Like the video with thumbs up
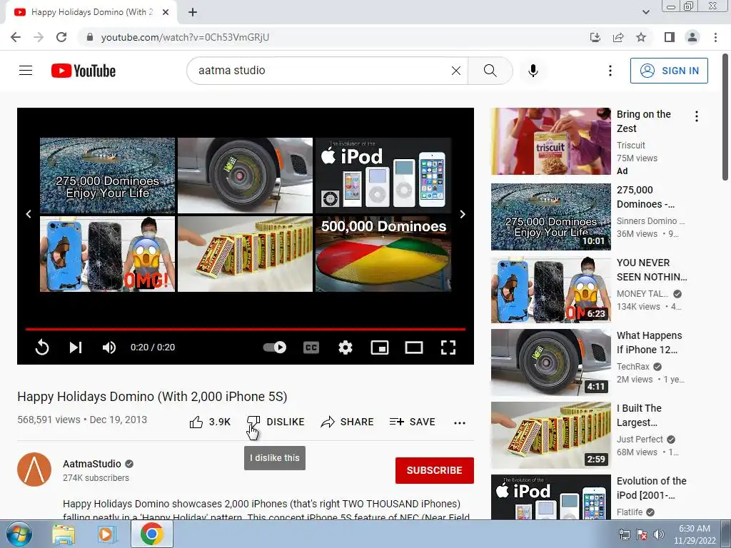The width and height of the screenshot is (731, 548). 210,422
